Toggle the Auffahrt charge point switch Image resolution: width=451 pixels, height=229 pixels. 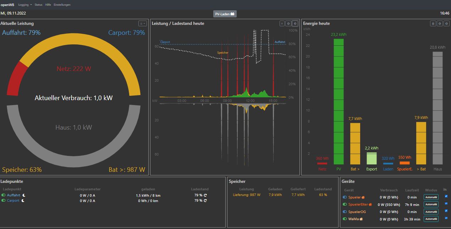coord(4,195)
